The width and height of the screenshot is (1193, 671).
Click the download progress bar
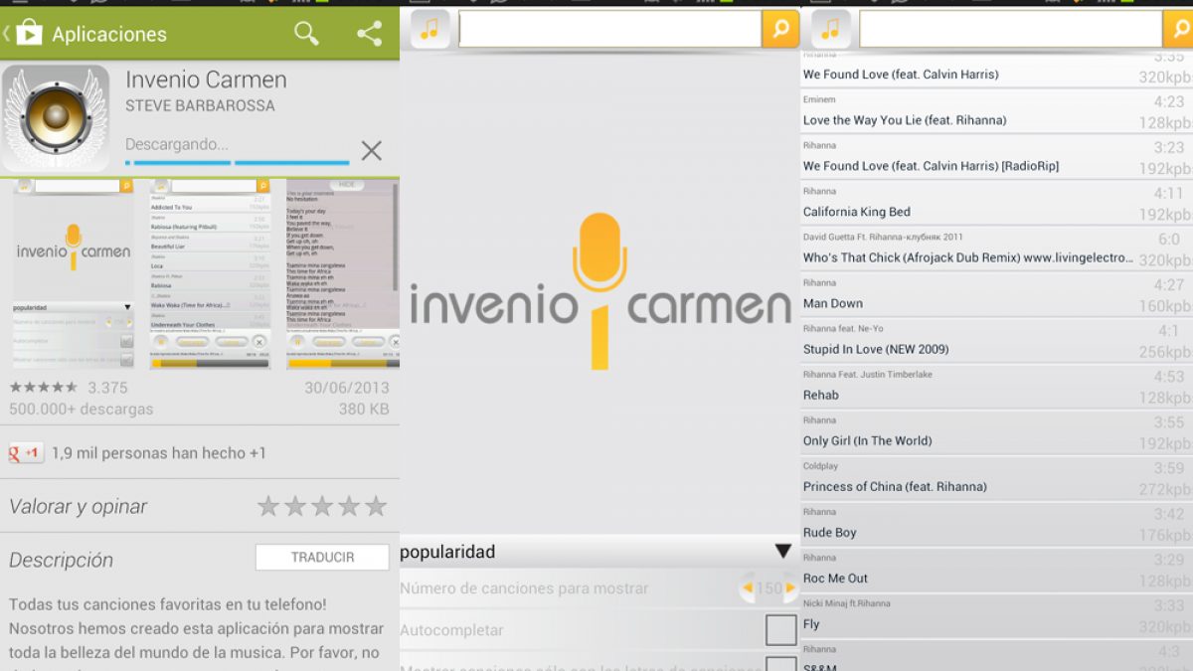pyautogui.click(x=238, y=162)
